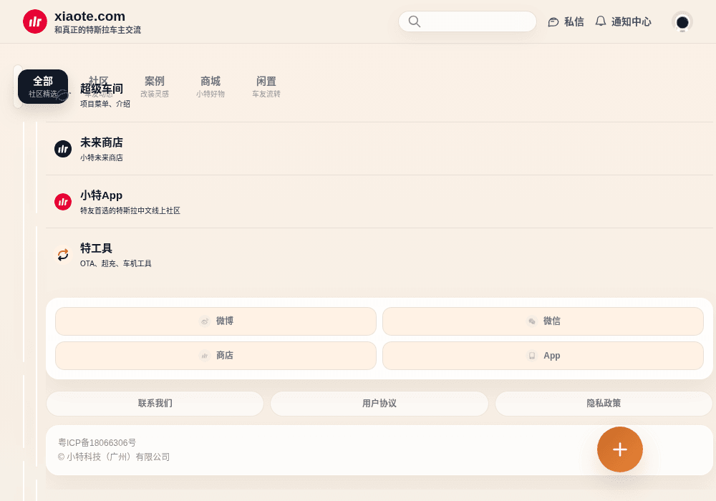Open the 超级车间 entry
The width and height of the screenshot is (716, 501).
click(379, 95)
